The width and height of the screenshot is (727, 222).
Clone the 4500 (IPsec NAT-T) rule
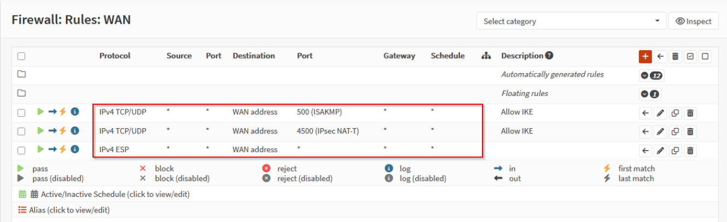[x=675, y=131]
